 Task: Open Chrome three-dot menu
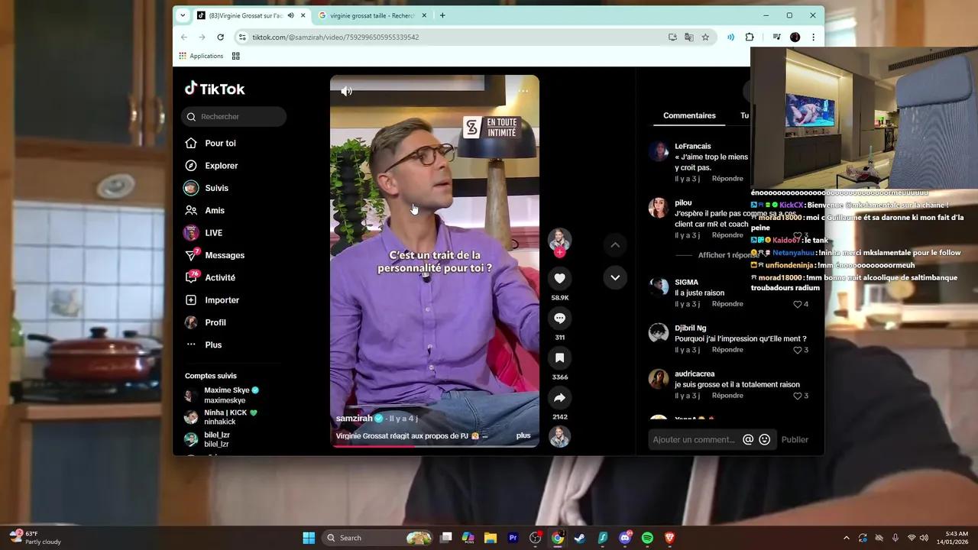[x=813, y=37]
